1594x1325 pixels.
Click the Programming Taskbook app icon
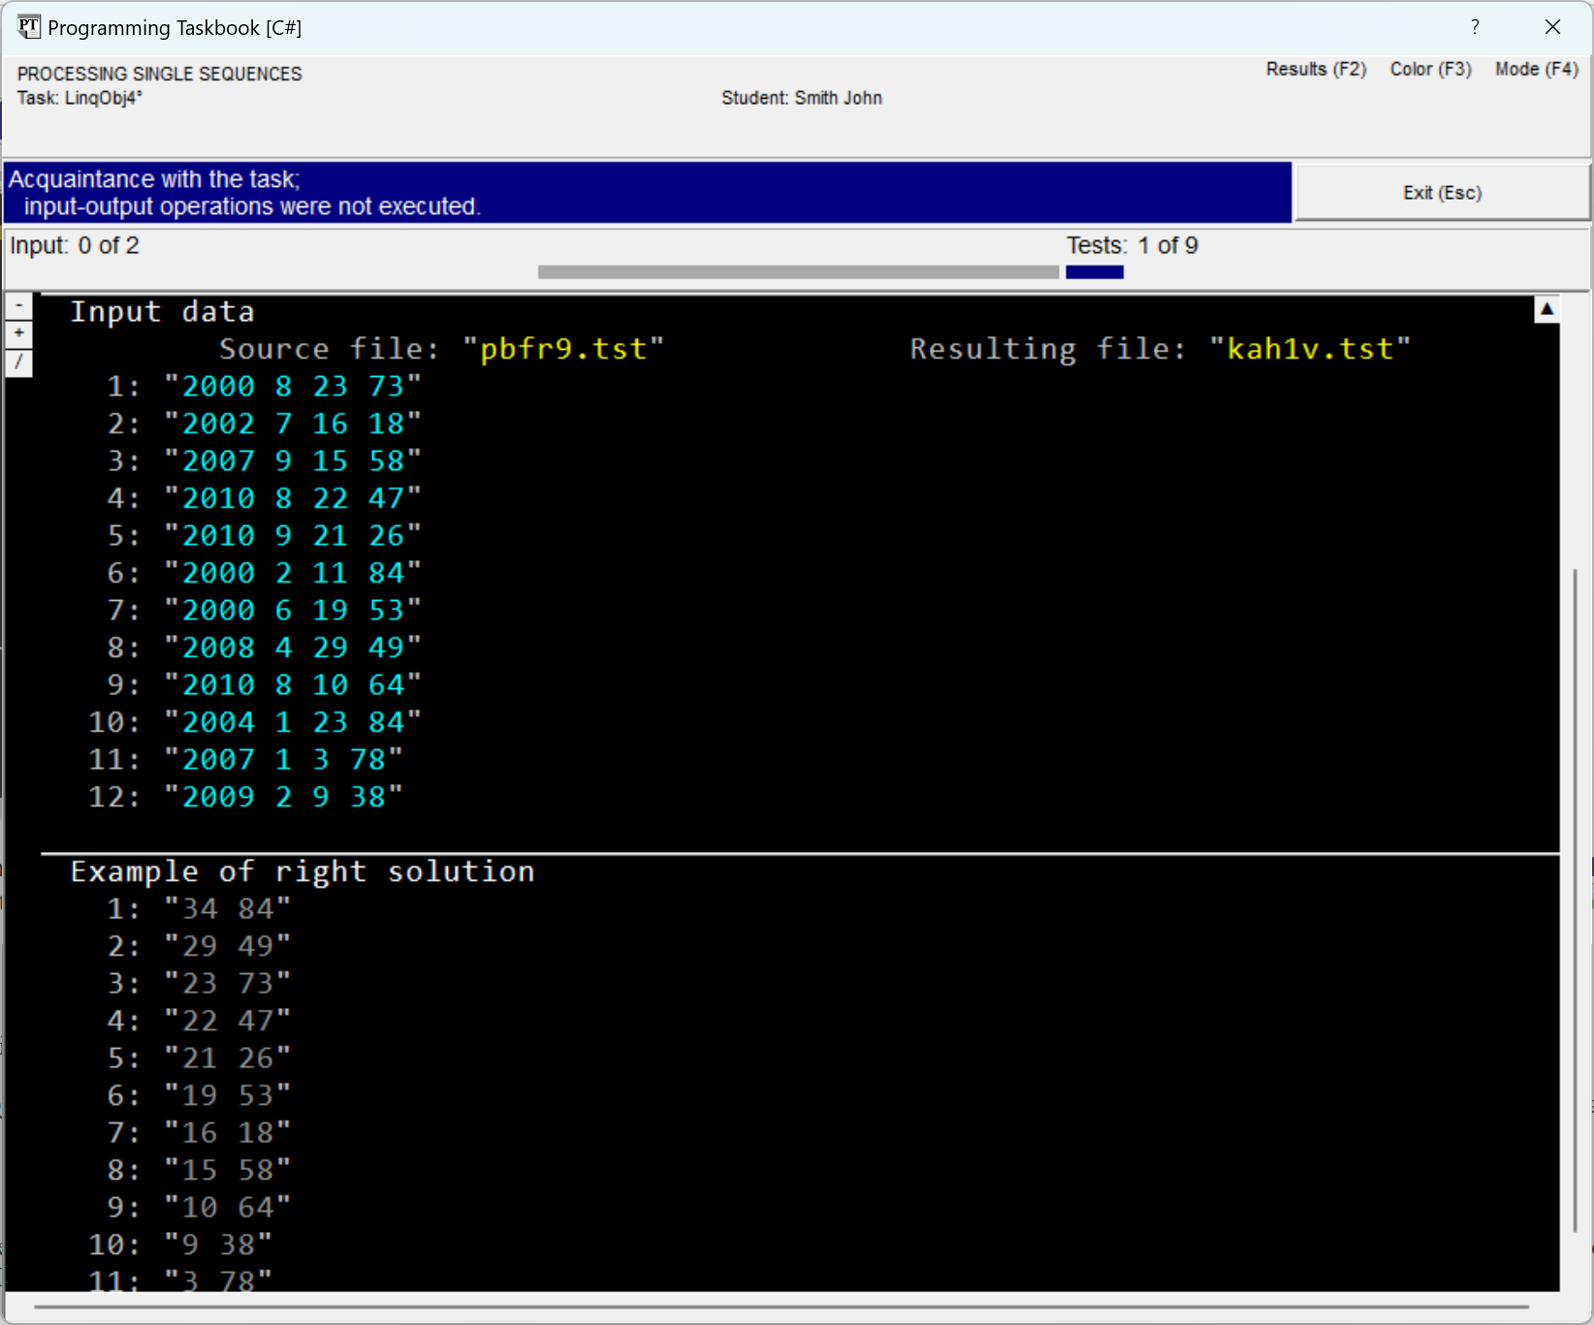(28, 27)
